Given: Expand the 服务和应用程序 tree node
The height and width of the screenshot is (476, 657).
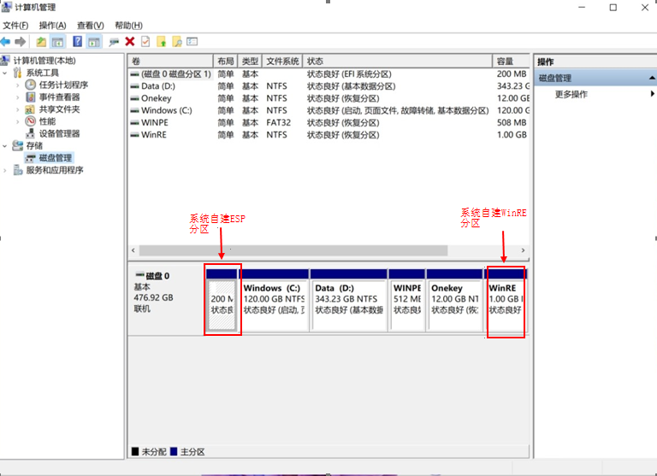Looking at the screenshot, I should pos(7,170).
